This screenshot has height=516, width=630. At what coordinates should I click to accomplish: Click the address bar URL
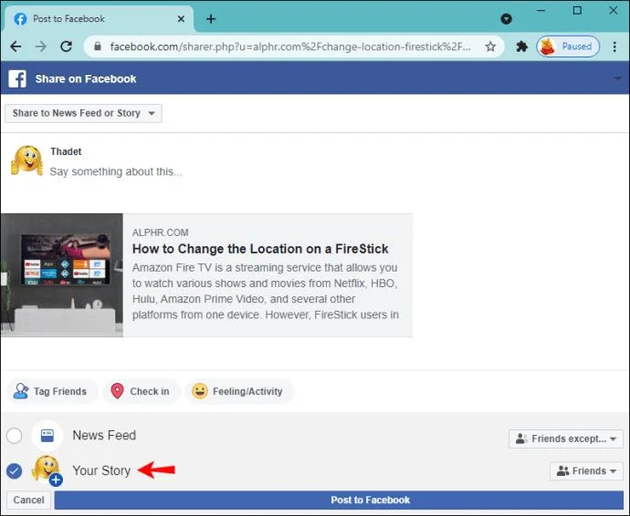(290, 46)
